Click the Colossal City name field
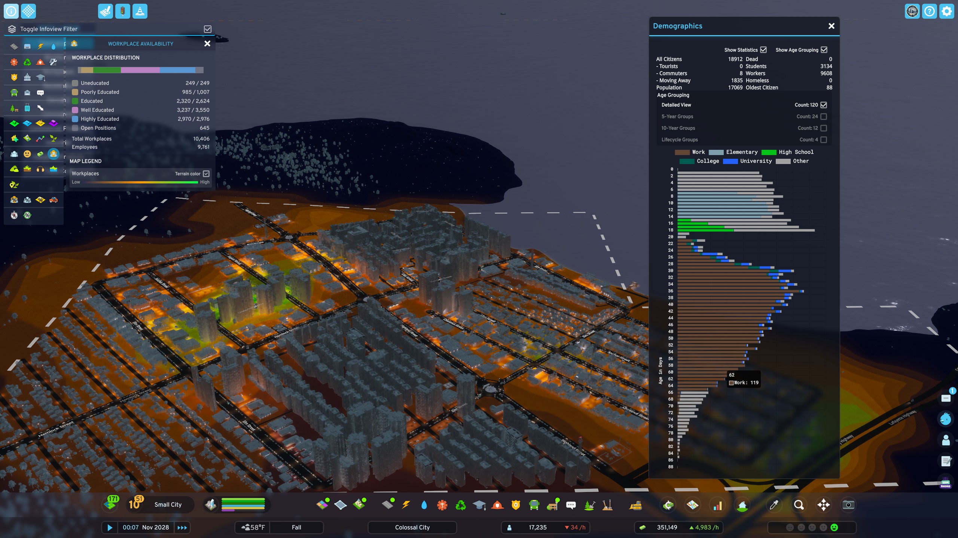Screen dimensions: 958x538 (x=412, y=528)
